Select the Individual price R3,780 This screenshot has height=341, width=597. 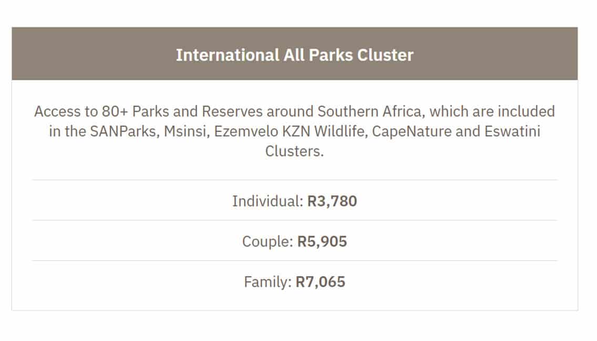(x=332, y=201)
